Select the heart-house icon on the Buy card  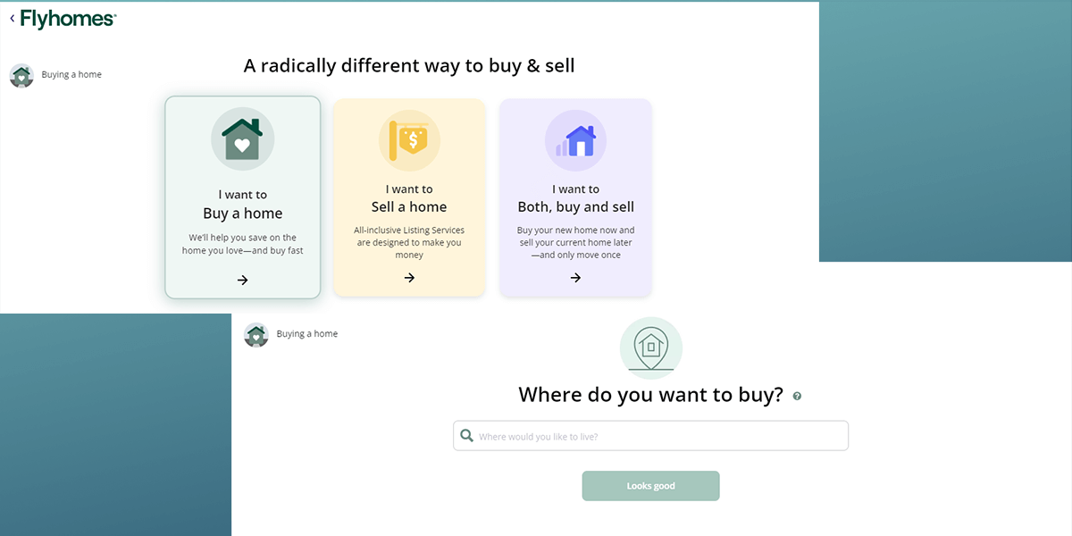[x=242, y=138]
